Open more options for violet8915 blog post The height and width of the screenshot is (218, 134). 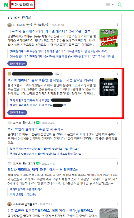(118, 204)
